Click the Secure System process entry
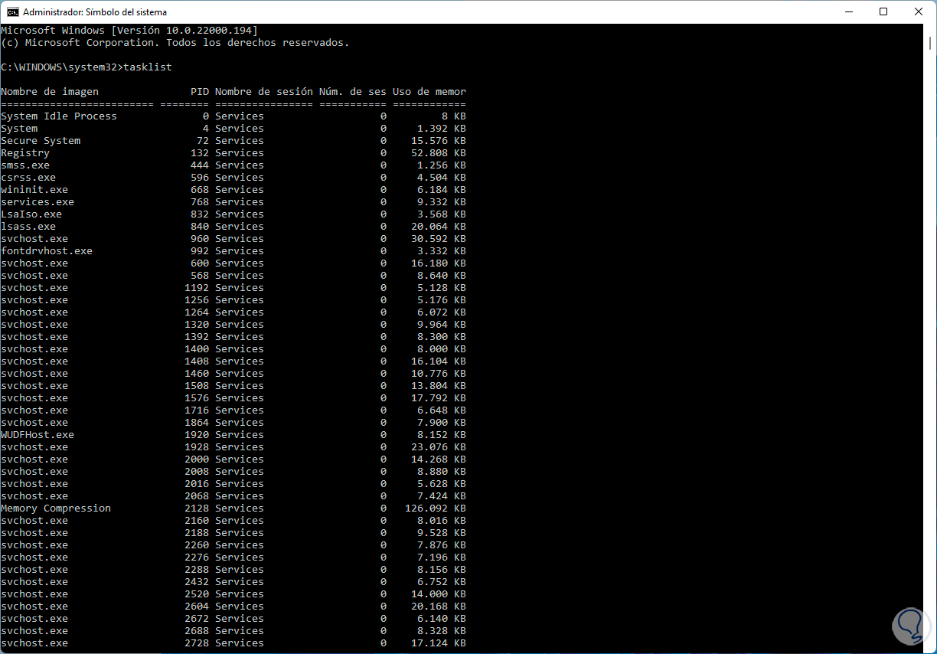The image size is (937, 654). pos(41,140)
